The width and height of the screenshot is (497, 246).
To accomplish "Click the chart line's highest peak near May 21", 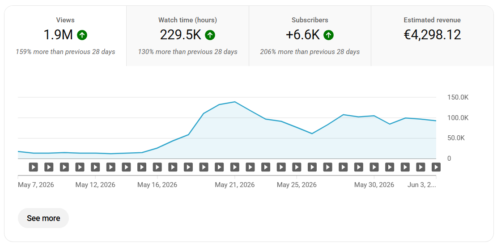I will 234,102.
